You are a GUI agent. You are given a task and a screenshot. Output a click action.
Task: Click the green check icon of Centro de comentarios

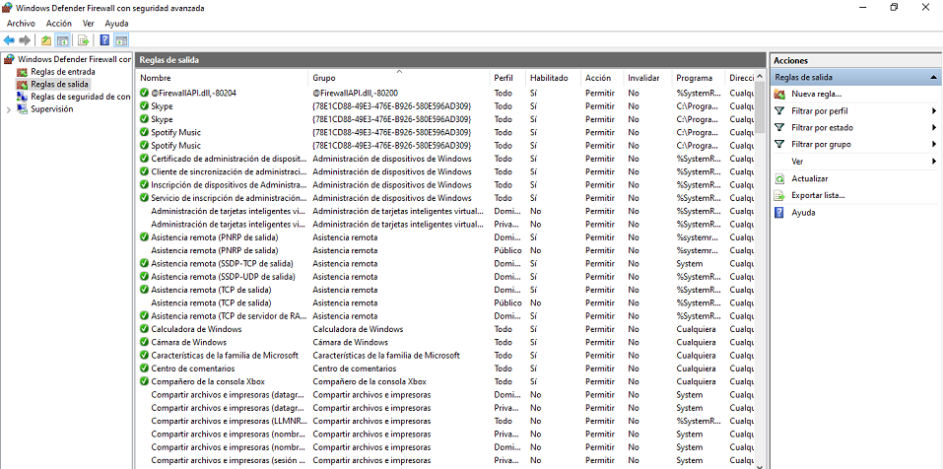coord(144,368)
